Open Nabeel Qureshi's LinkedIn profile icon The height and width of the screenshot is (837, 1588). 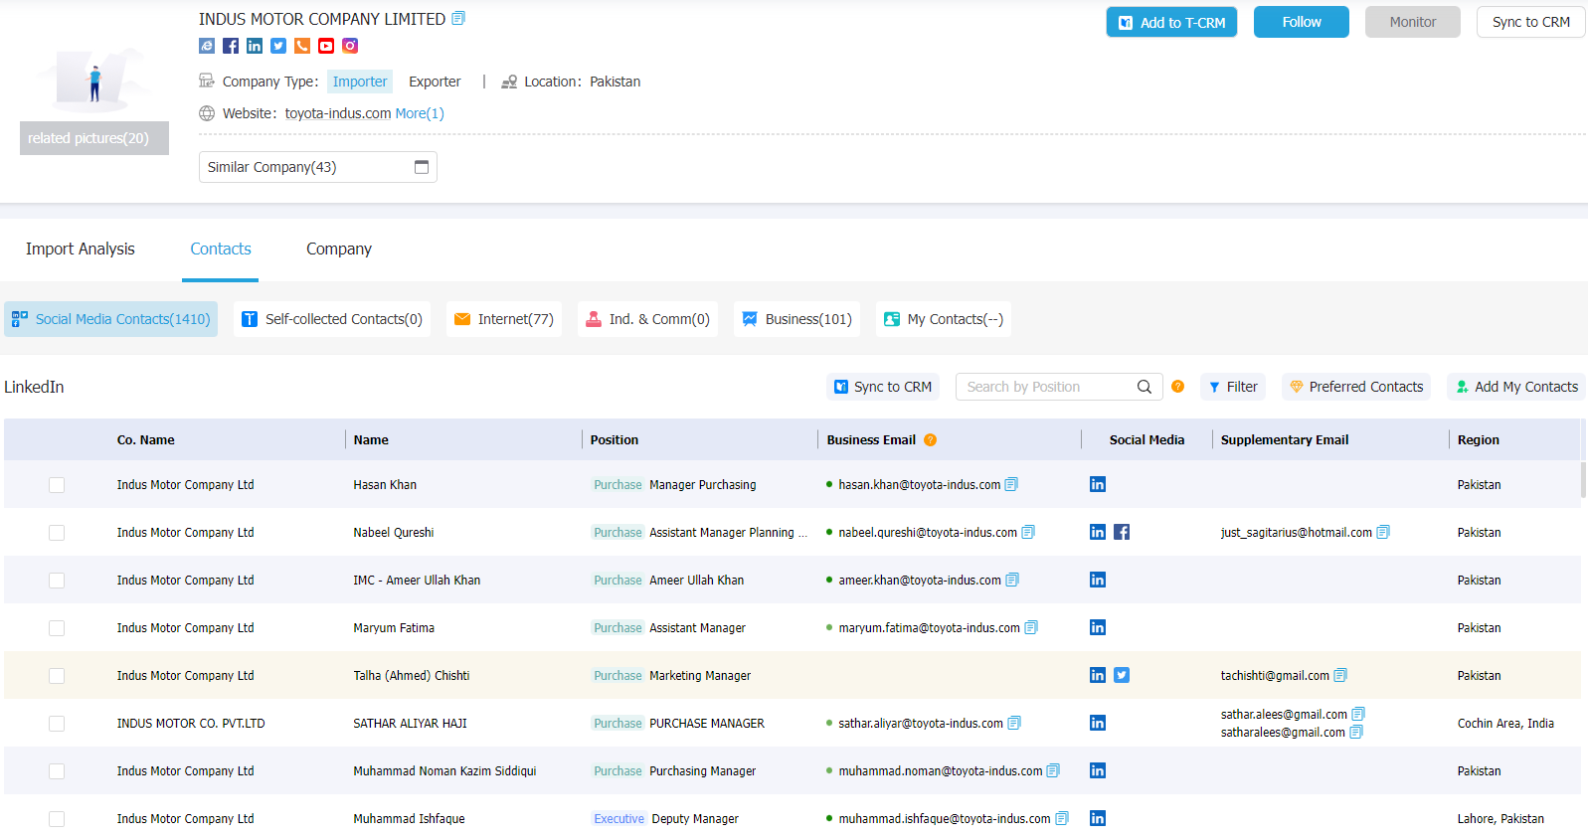click(x=1098, y=532)
